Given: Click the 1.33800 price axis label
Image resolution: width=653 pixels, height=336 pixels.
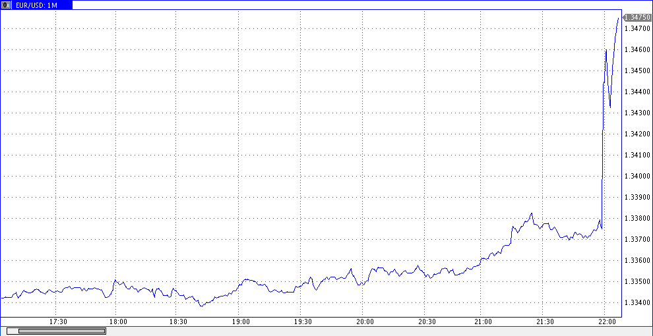Looking at the screenshot, I should [638, 218].
